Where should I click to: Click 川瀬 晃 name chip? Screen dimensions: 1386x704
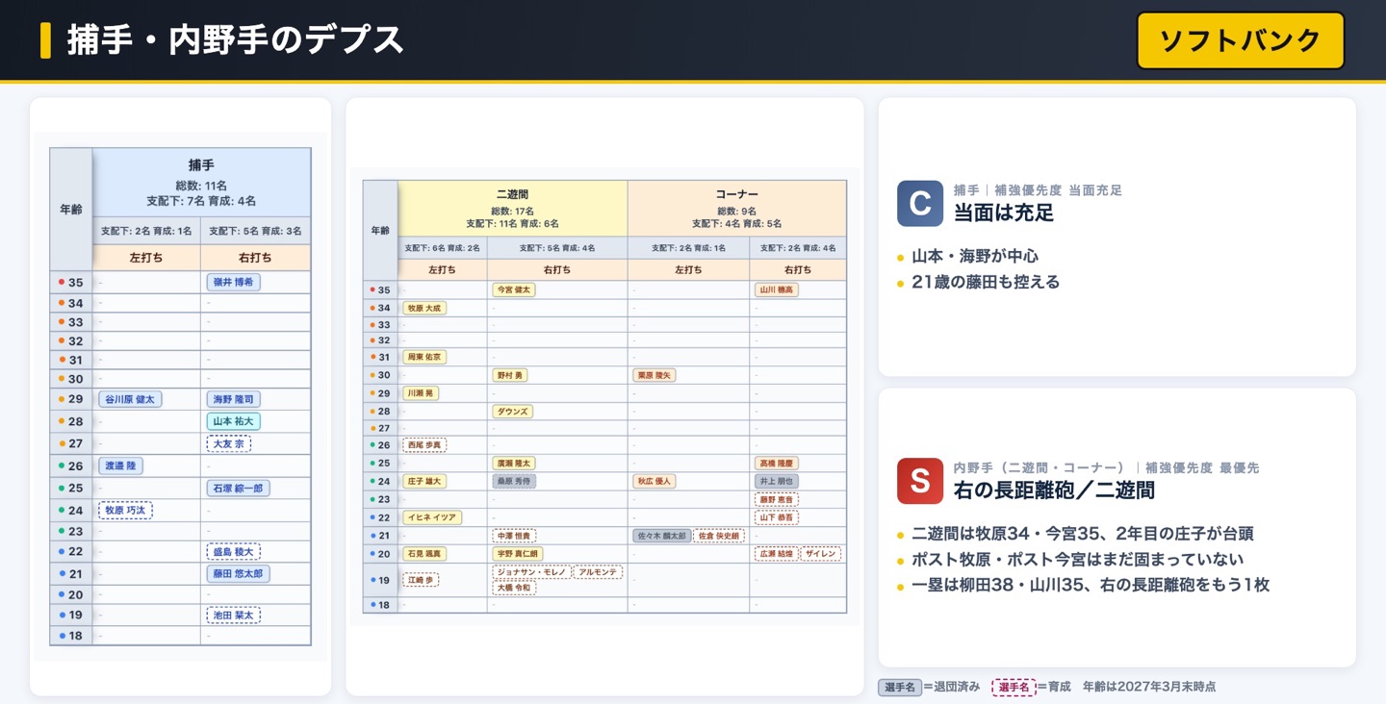tap(421, 393)
